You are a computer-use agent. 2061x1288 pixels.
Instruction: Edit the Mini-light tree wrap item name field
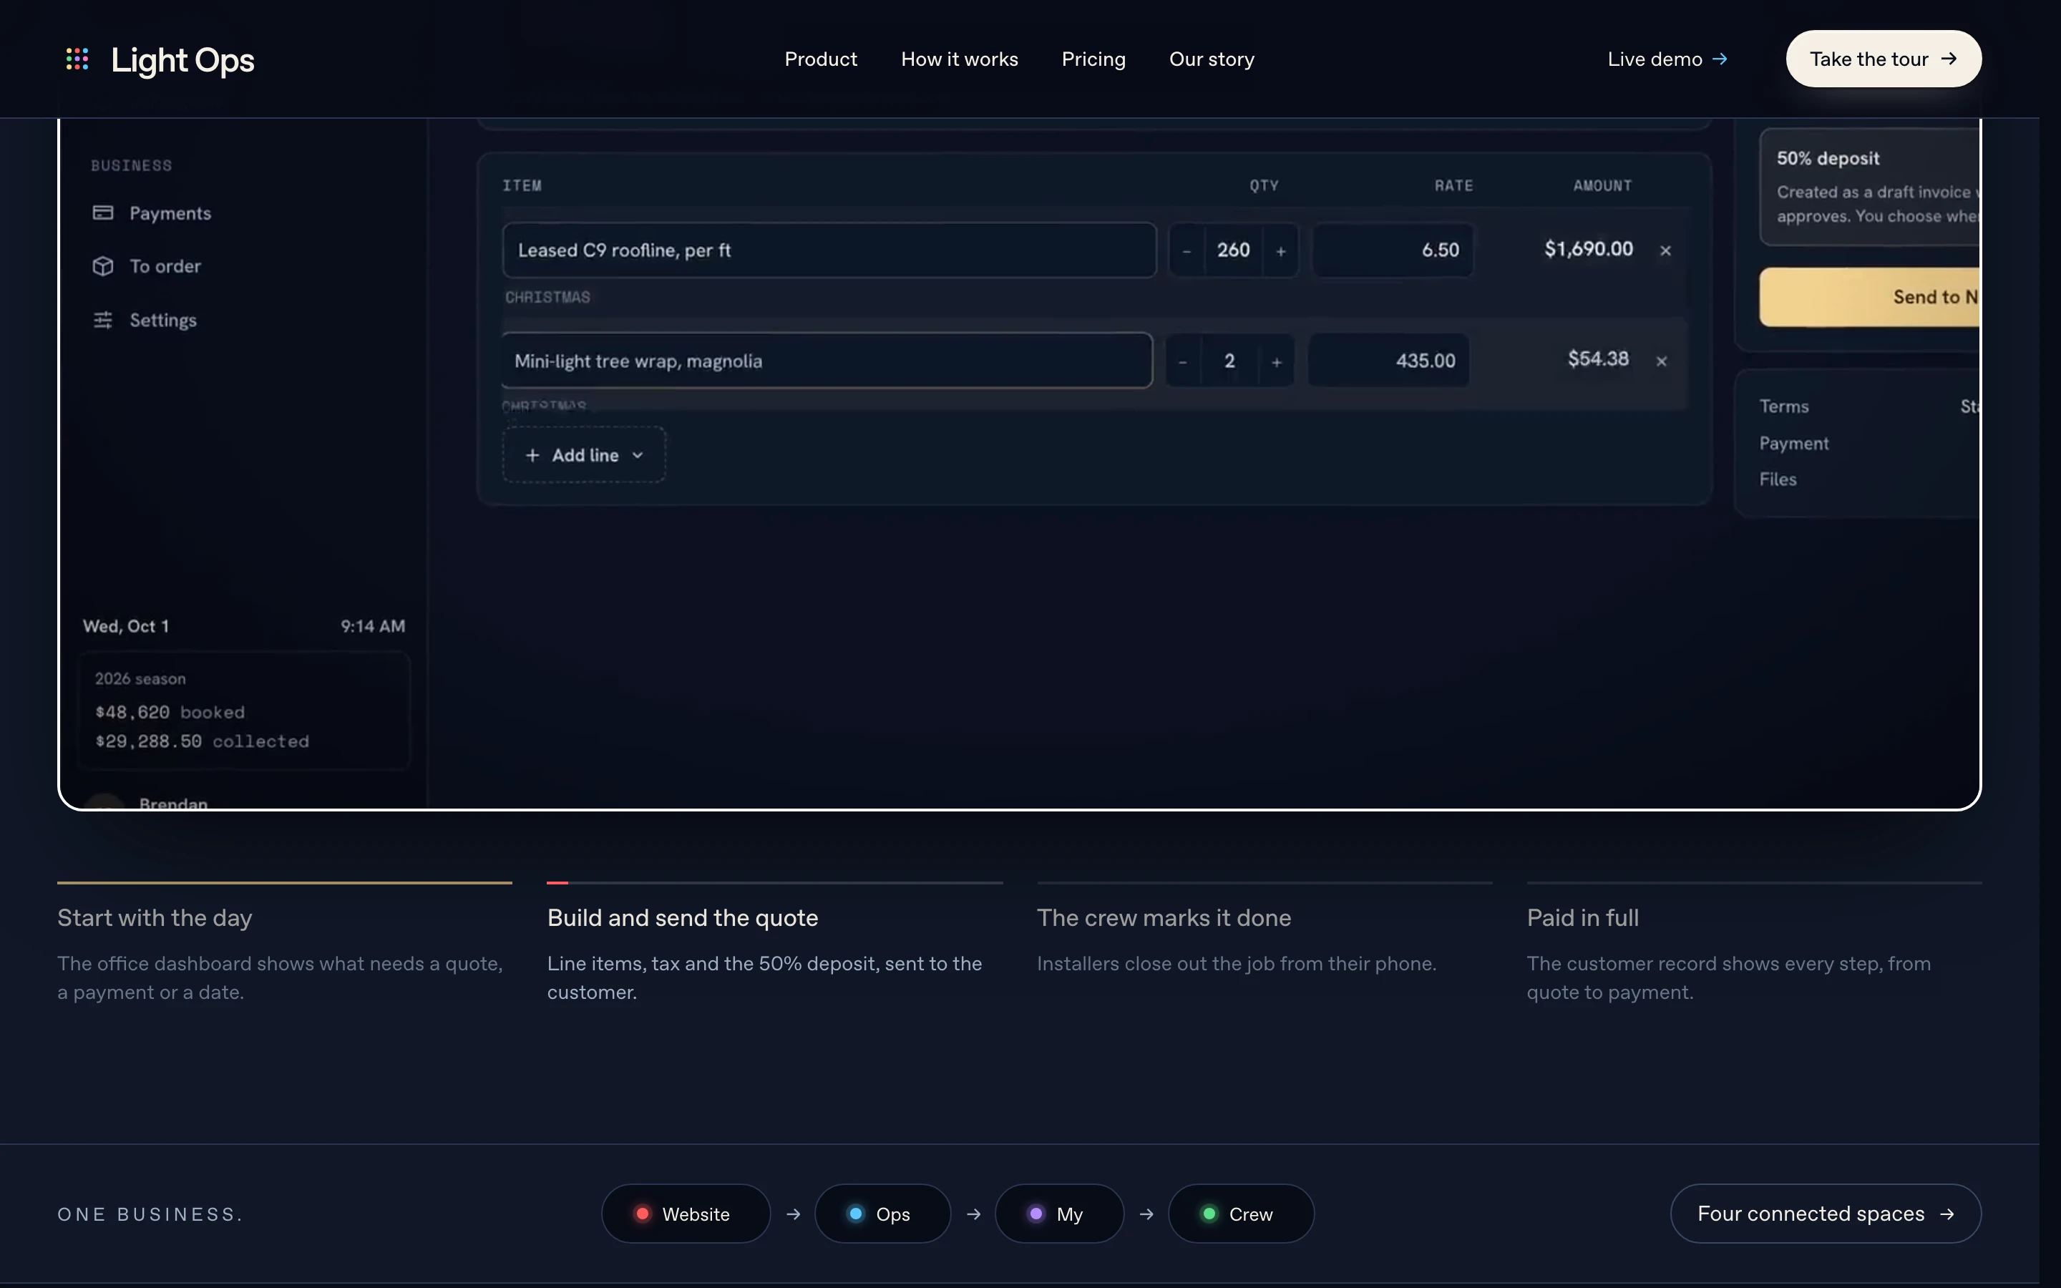[x=826, y=361]
